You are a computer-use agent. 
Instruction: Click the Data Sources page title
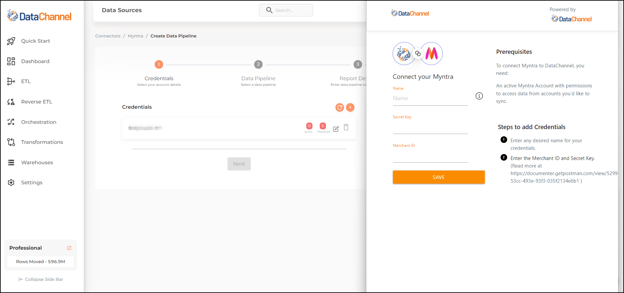point(122,10)
